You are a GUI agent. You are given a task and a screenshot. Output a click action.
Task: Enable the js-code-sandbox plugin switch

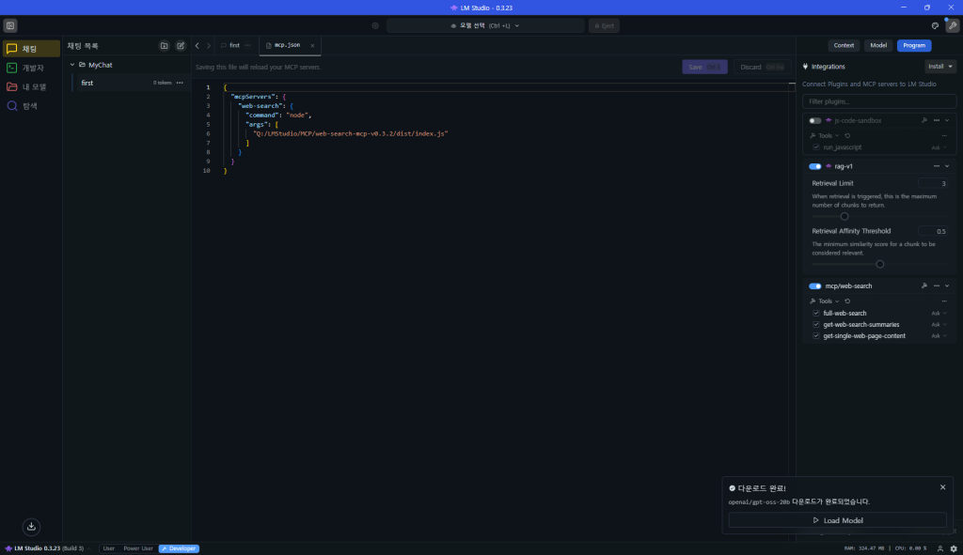tap(815, 121)
